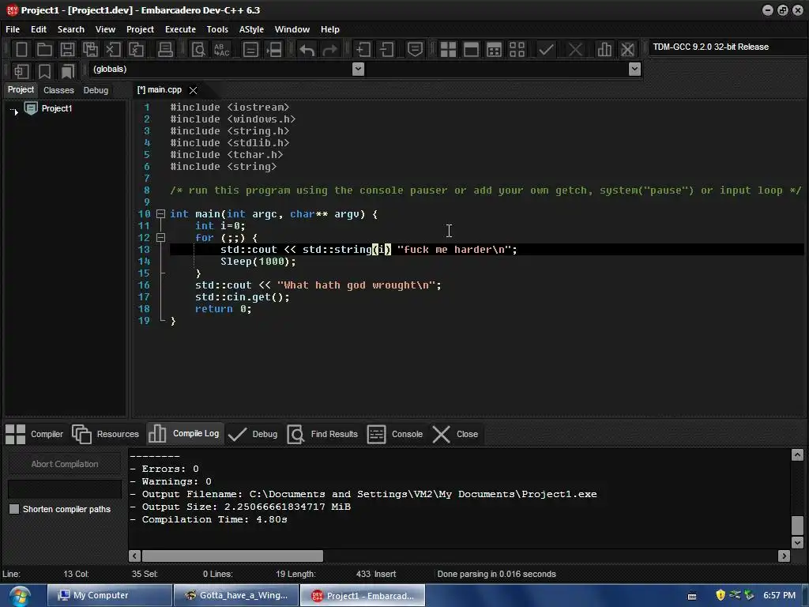Viewport: 809px width, 607px height.
Task: Close the bottom panel with Close button
Action: tap(455, 434)
